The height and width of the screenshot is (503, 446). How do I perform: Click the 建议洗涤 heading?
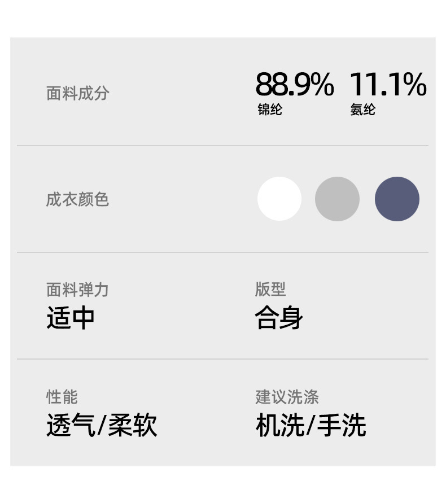287,396
